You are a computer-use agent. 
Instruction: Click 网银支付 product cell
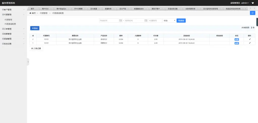click(x=104, y=43)
